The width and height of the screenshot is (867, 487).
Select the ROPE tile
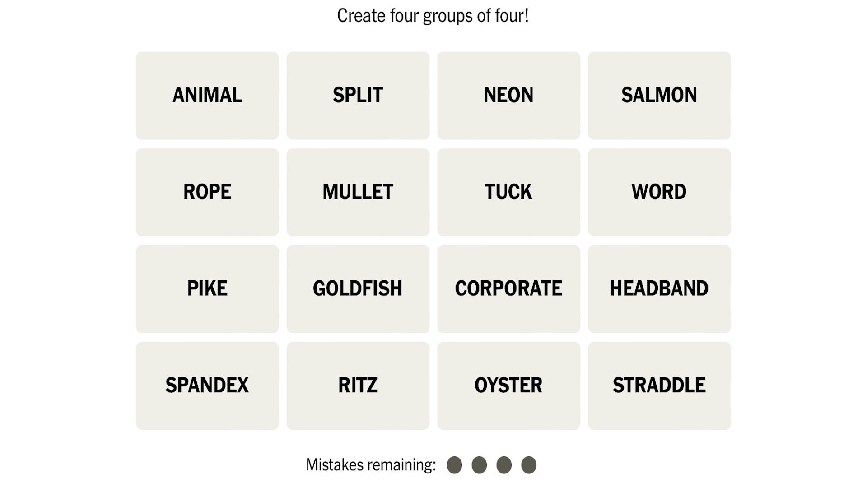tap(207, 192)
